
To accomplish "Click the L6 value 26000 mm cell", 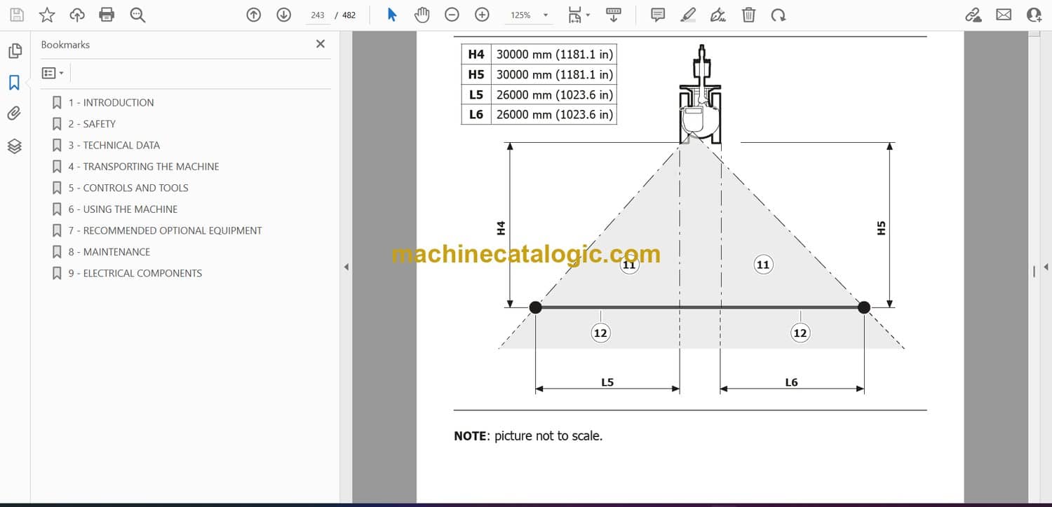I will point(554,114).
